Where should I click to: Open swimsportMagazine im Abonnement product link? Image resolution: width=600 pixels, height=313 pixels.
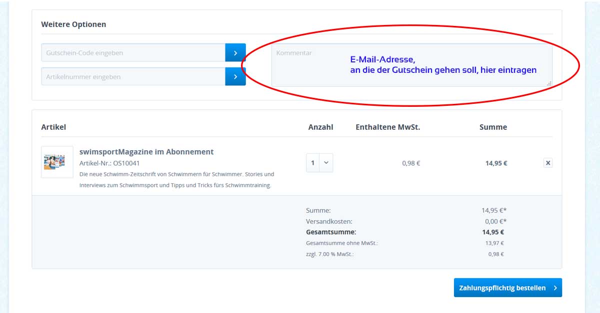coord(146,152)
